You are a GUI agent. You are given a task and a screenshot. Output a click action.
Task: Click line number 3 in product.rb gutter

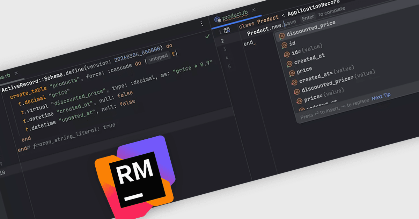click(225, 49)
